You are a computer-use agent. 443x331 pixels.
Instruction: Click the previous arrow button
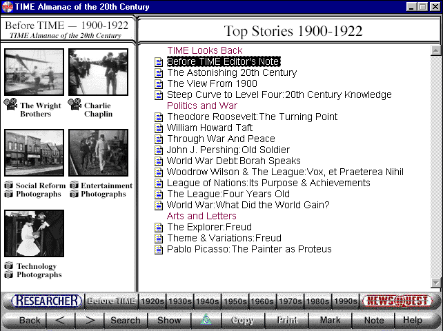coord(61,320)
